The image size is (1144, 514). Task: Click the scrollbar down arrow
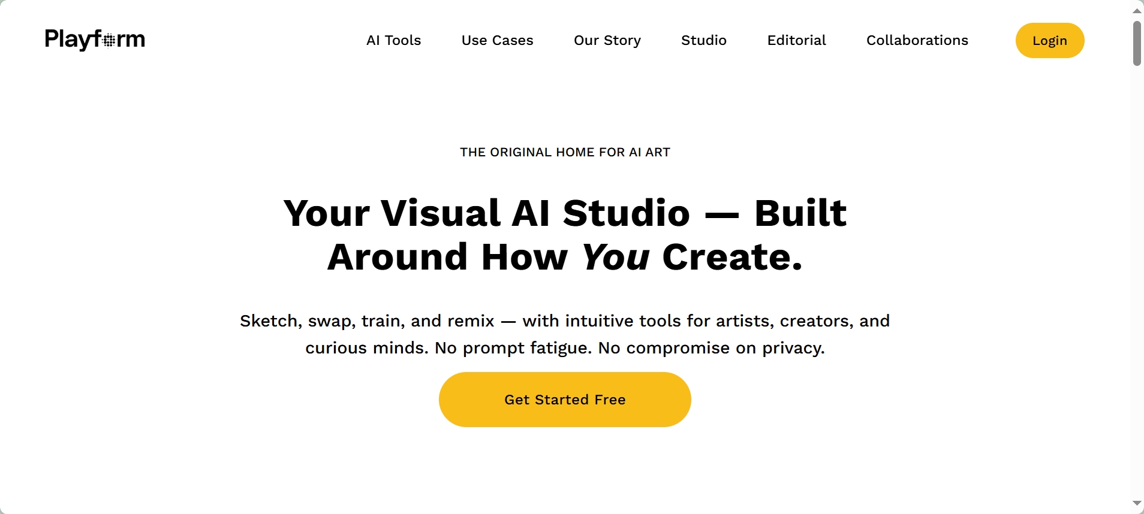tap(1137, 503)
